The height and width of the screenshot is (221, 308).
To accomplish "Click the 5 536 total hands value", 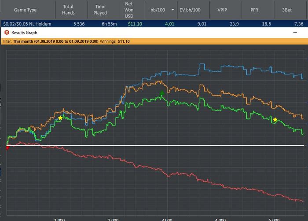I will pos(79,24).
